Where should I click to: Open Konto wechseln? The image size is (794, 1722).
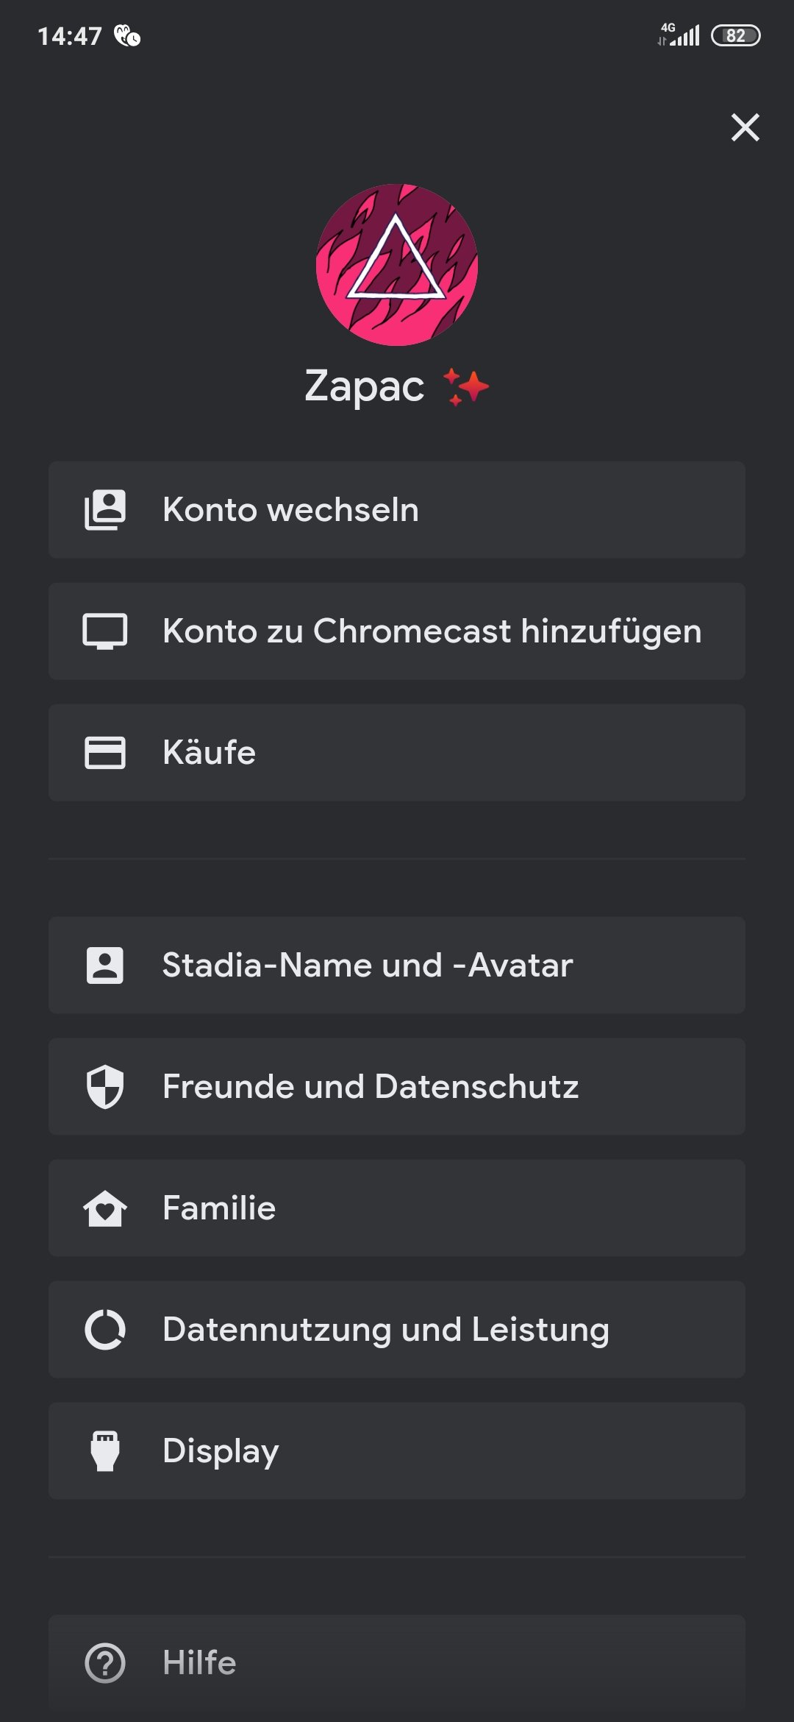[x=290, y=510]
